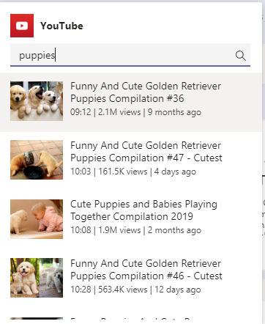Click the '9 months ago' text of first result
Viewport: 265px width, 324px height.
[x=174, y=112]
